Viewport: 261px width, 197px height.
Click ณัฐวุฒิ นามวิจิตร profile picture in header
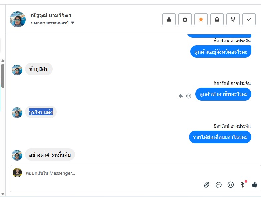click(18, 19)
